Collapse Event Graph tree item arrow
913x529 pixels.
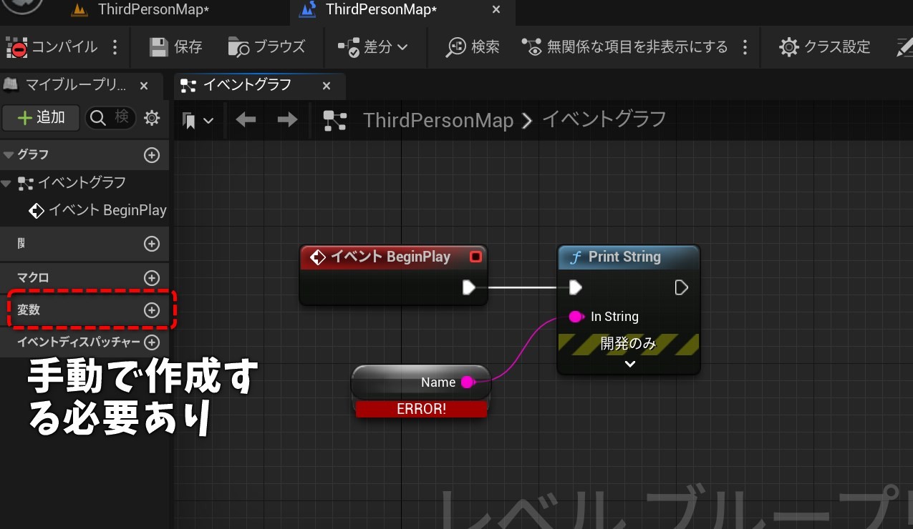tap(6, 184)
